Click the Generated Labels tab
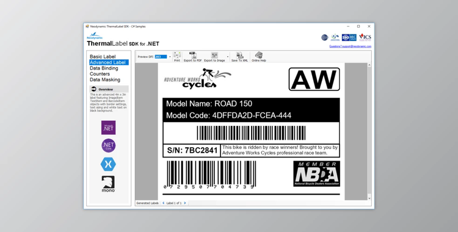Image resolution: width=458 pixels, height=232 pixels. [147, 203]
